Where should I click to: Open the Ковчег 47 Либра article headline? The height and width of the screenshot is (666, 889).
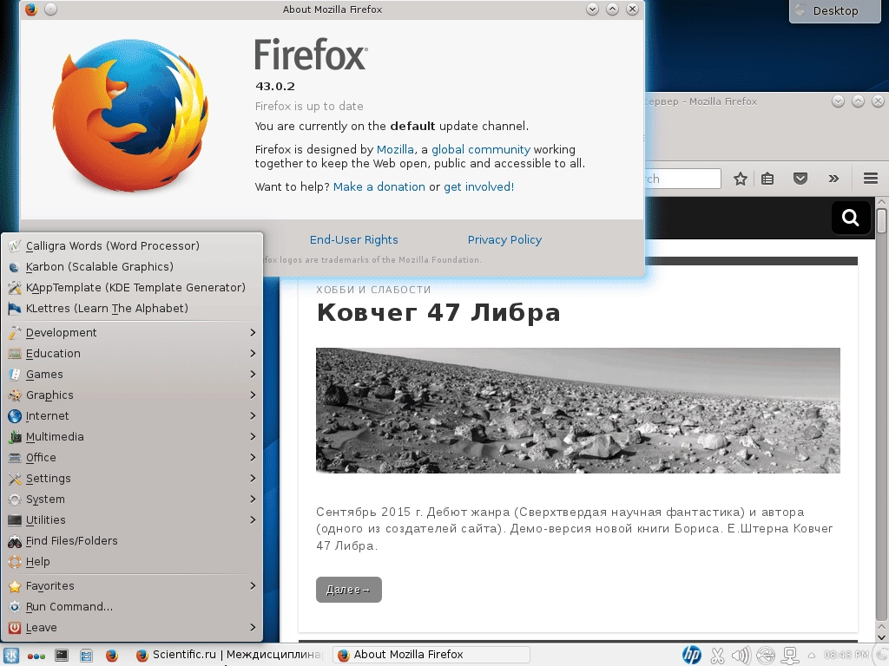tap(438, 312)
